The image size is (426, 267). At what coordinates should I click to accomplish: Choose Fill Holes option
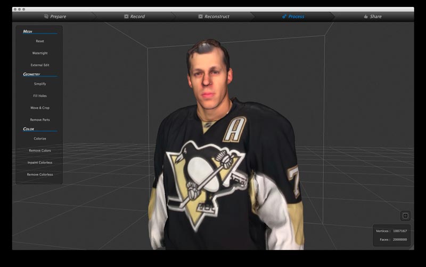[40, 96]
